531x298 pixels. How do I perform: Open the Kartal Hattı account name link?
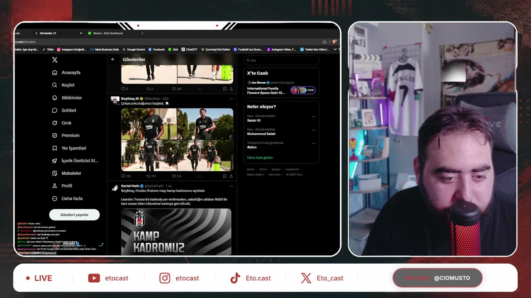tap(130, 186)
